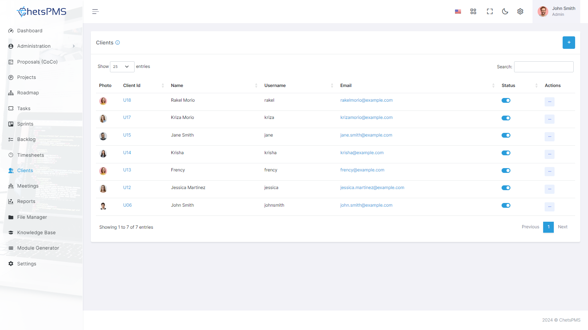588x330 pixels.
Task: Switch to dark mode moon icon
Action: (505, 12)
